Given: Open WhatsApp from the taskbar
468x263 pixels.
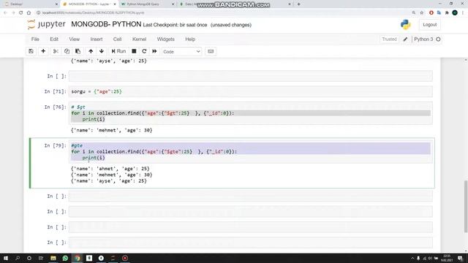Looking at the screenshot, I should coord(65,258).
